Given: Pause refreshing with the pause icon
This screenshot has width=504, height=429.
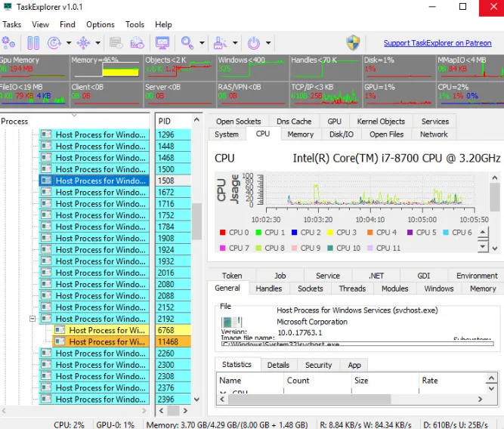Looking at the screenshot, I should point(33,43).
